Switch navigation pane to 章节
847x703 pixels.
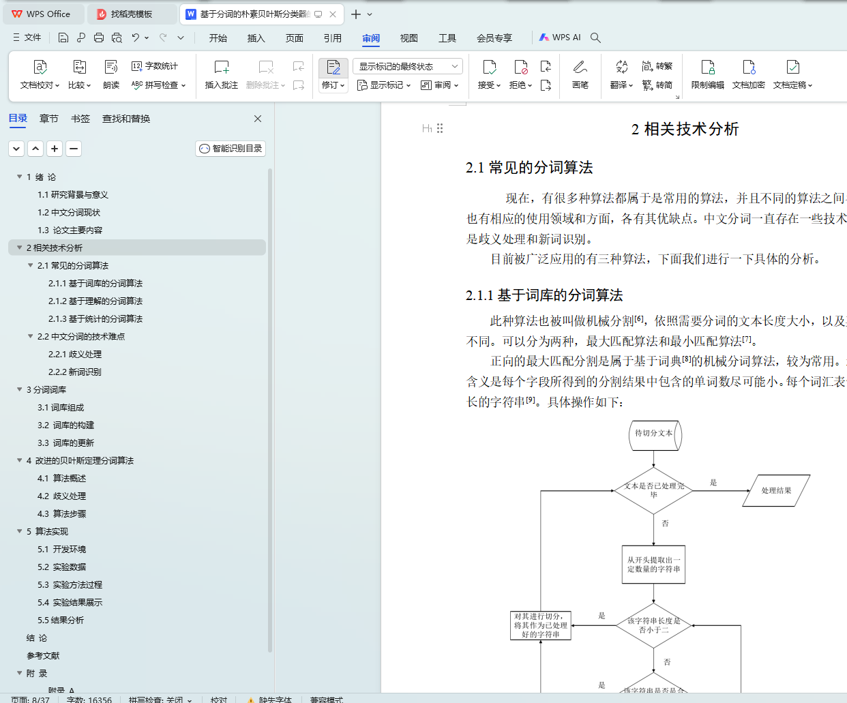(x=49, y=119)
